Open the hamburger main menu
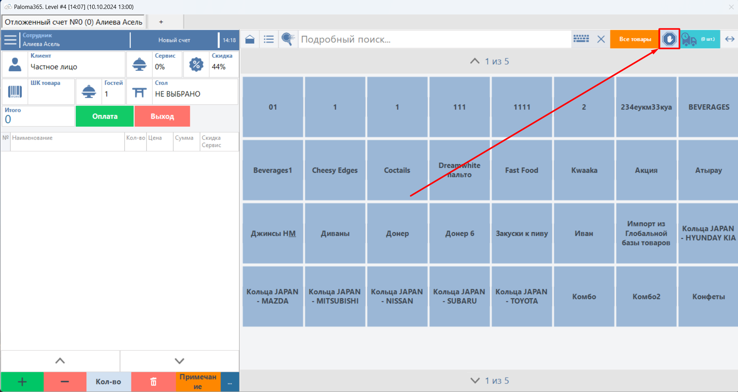This screenshot has height=392, width=738. click(11, 40)
